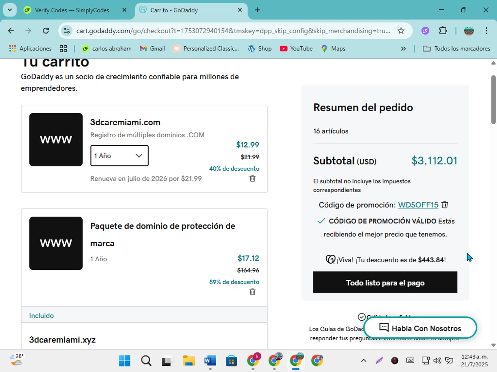Open the YouTube bookmark
The height and width of the screenshot is (372, 497).
click(296, 49)
